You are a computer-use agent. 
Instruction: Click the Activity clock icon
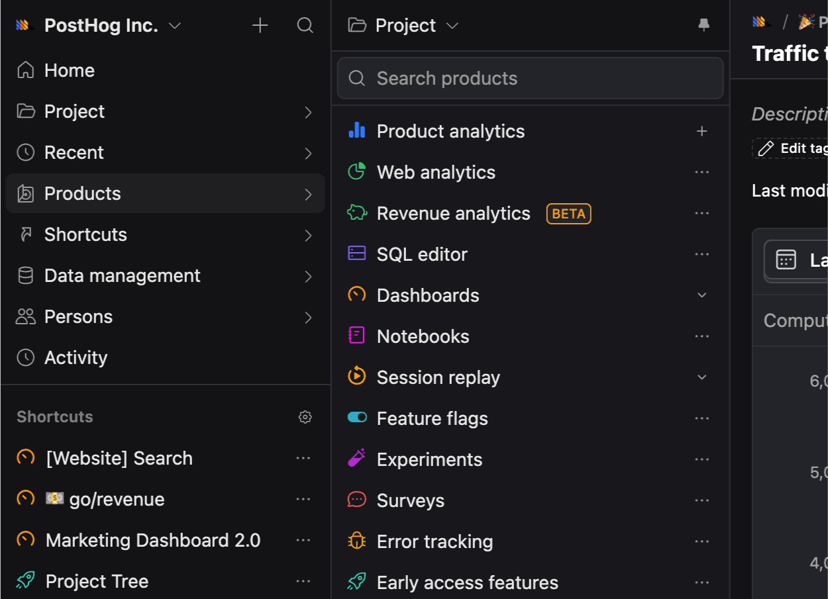(x=26, y=357)
